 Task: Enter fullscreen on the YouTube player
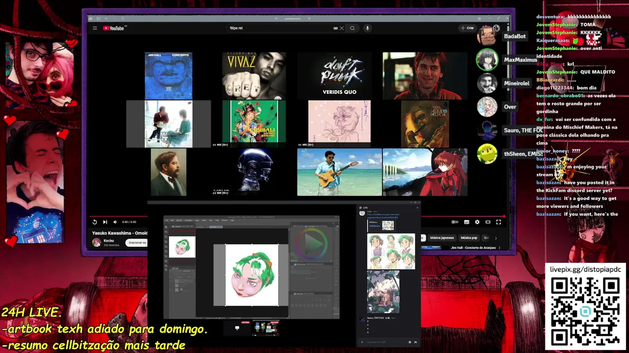point(498,222)
